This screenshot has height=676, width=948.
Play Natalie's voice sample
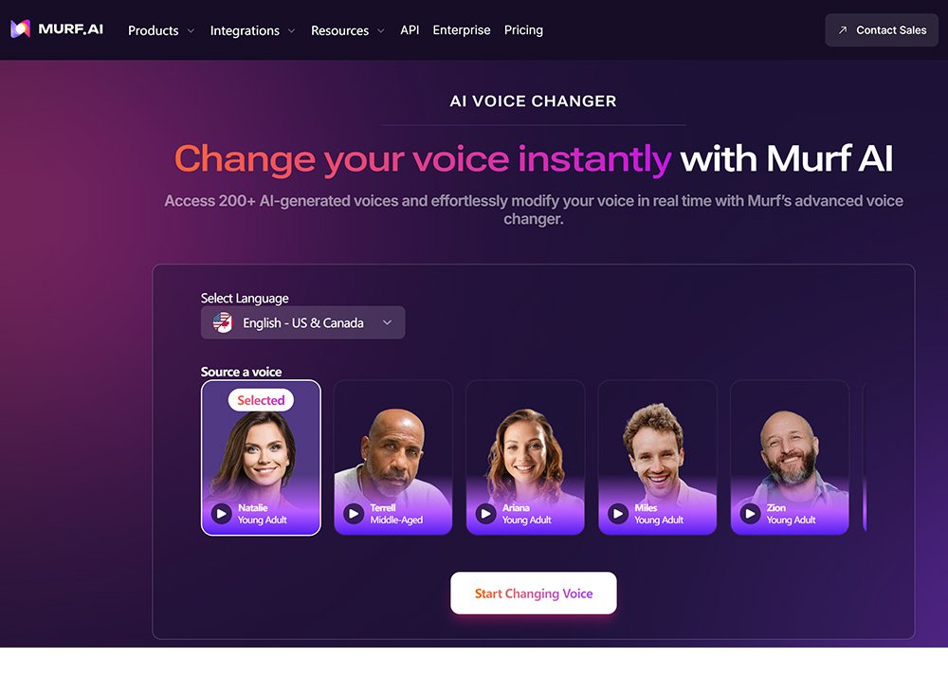tap(221, 513)
